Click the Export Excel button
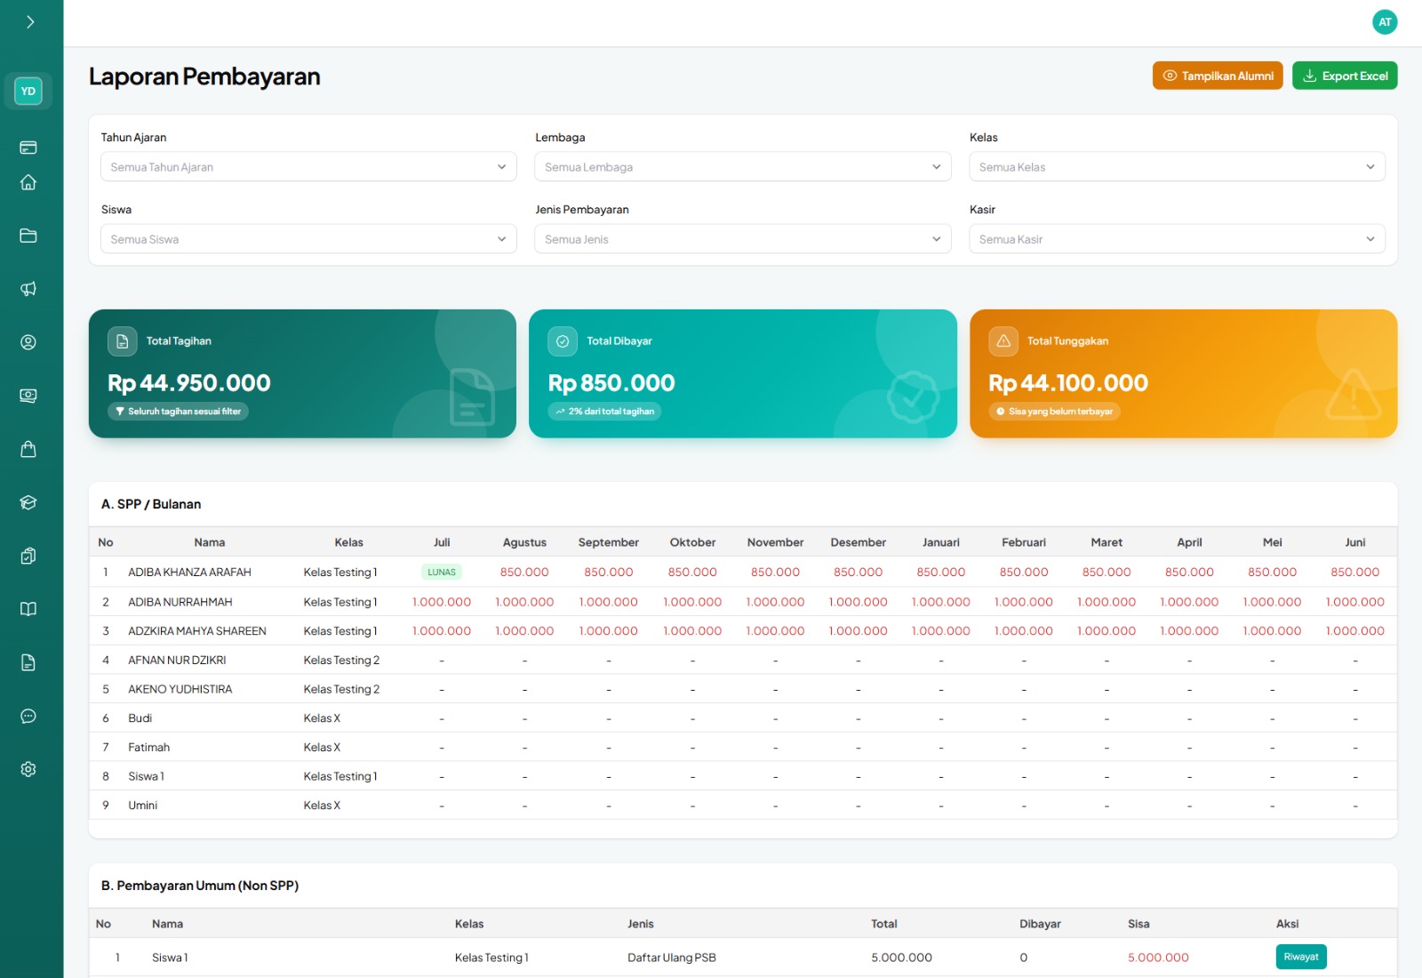This screenshot has width=1422, height=978. click(x=1345, y=76)
